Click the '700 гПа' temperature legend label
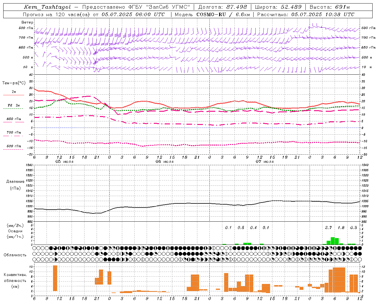This screenshot has height=301, width=377. coord(14,133)
